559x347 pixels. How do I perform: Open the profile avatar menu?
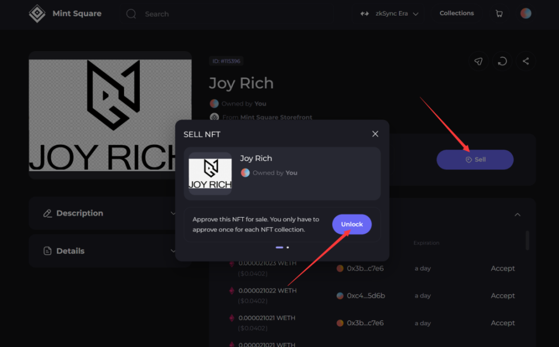pos(526,14)
